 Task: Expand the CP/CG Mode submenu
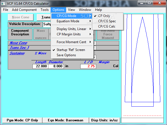72,16
